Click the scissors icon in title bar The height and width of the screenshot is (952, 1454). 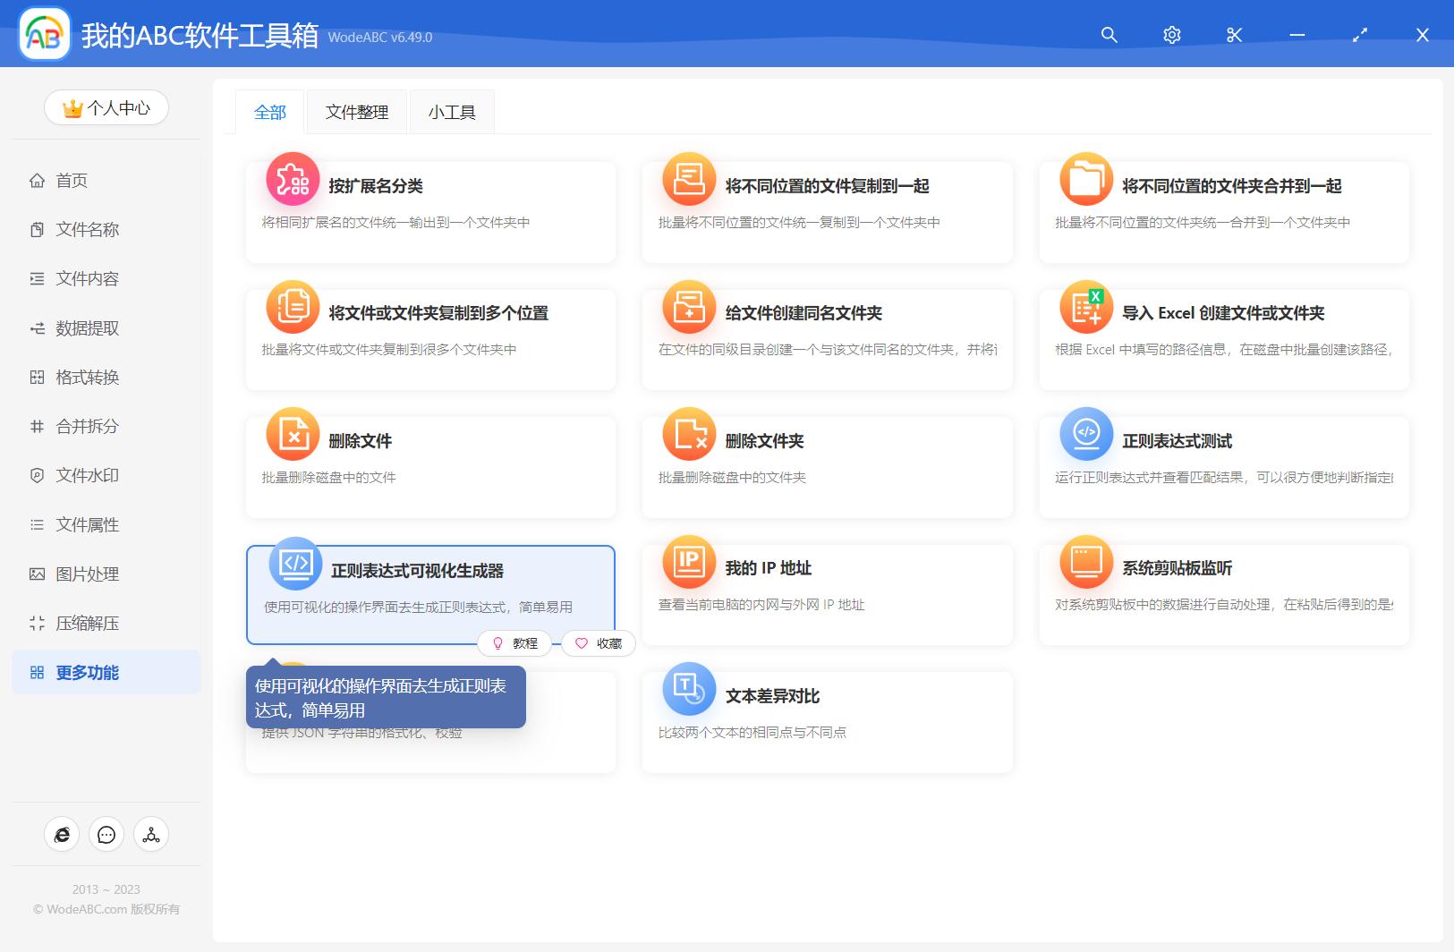[1234, 35]
